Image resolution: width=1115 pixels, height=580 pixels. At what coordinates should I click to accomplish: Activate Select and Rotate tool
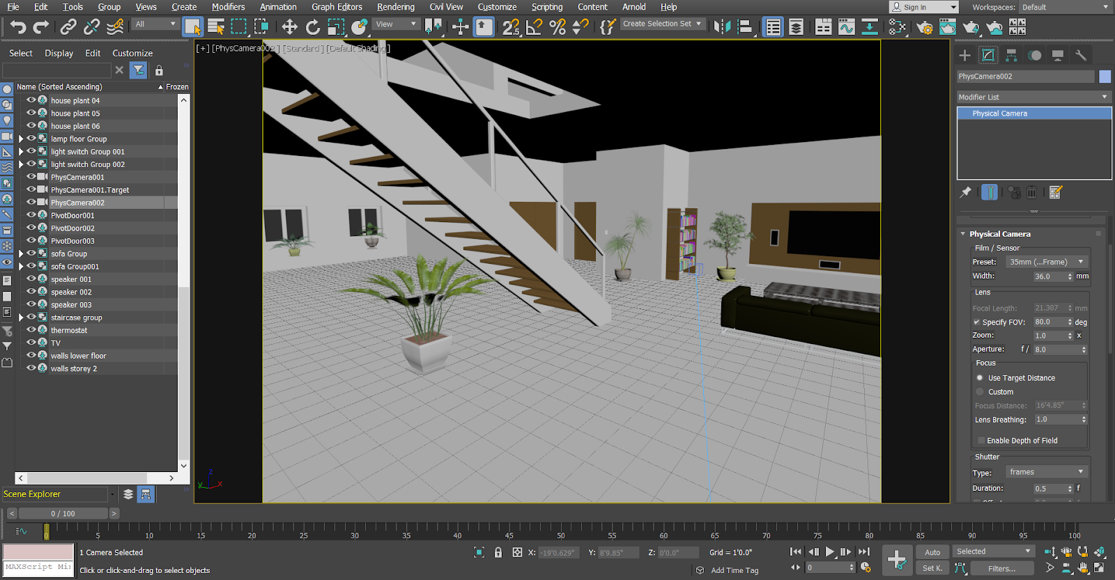point(313,27)
